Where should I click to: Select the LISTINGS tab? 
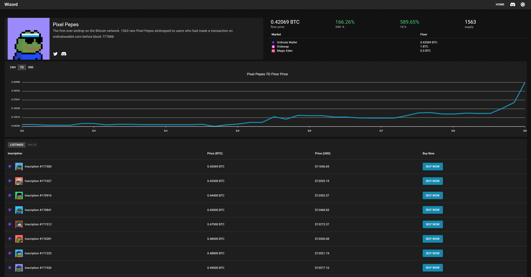[x=17, y=144]
